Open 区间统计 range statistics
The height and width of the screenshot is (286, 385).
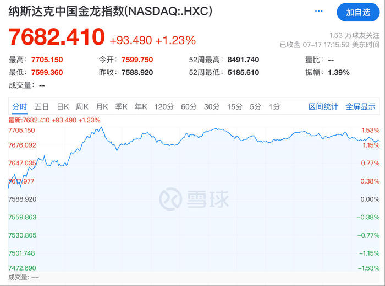click(323, 107)
